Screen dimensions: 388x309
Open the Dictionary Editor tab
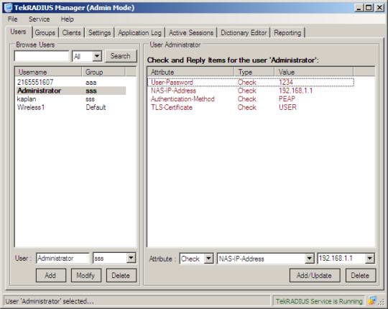pyautogui.click(x=244, y=32)
